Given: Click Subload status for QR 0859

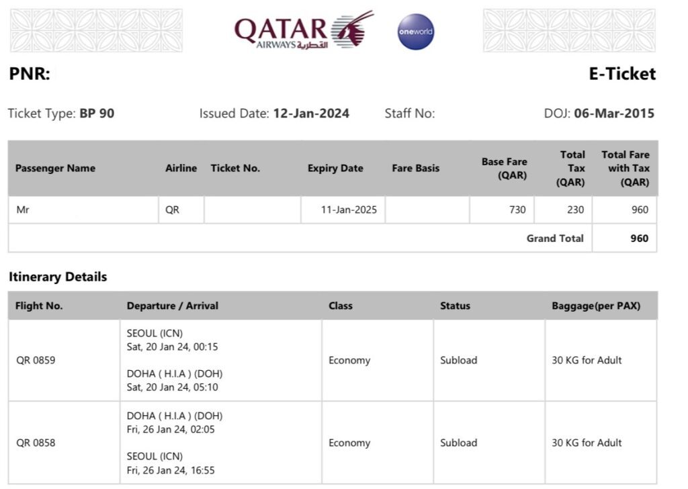Looking at the screenshot, I should (458, 361).
